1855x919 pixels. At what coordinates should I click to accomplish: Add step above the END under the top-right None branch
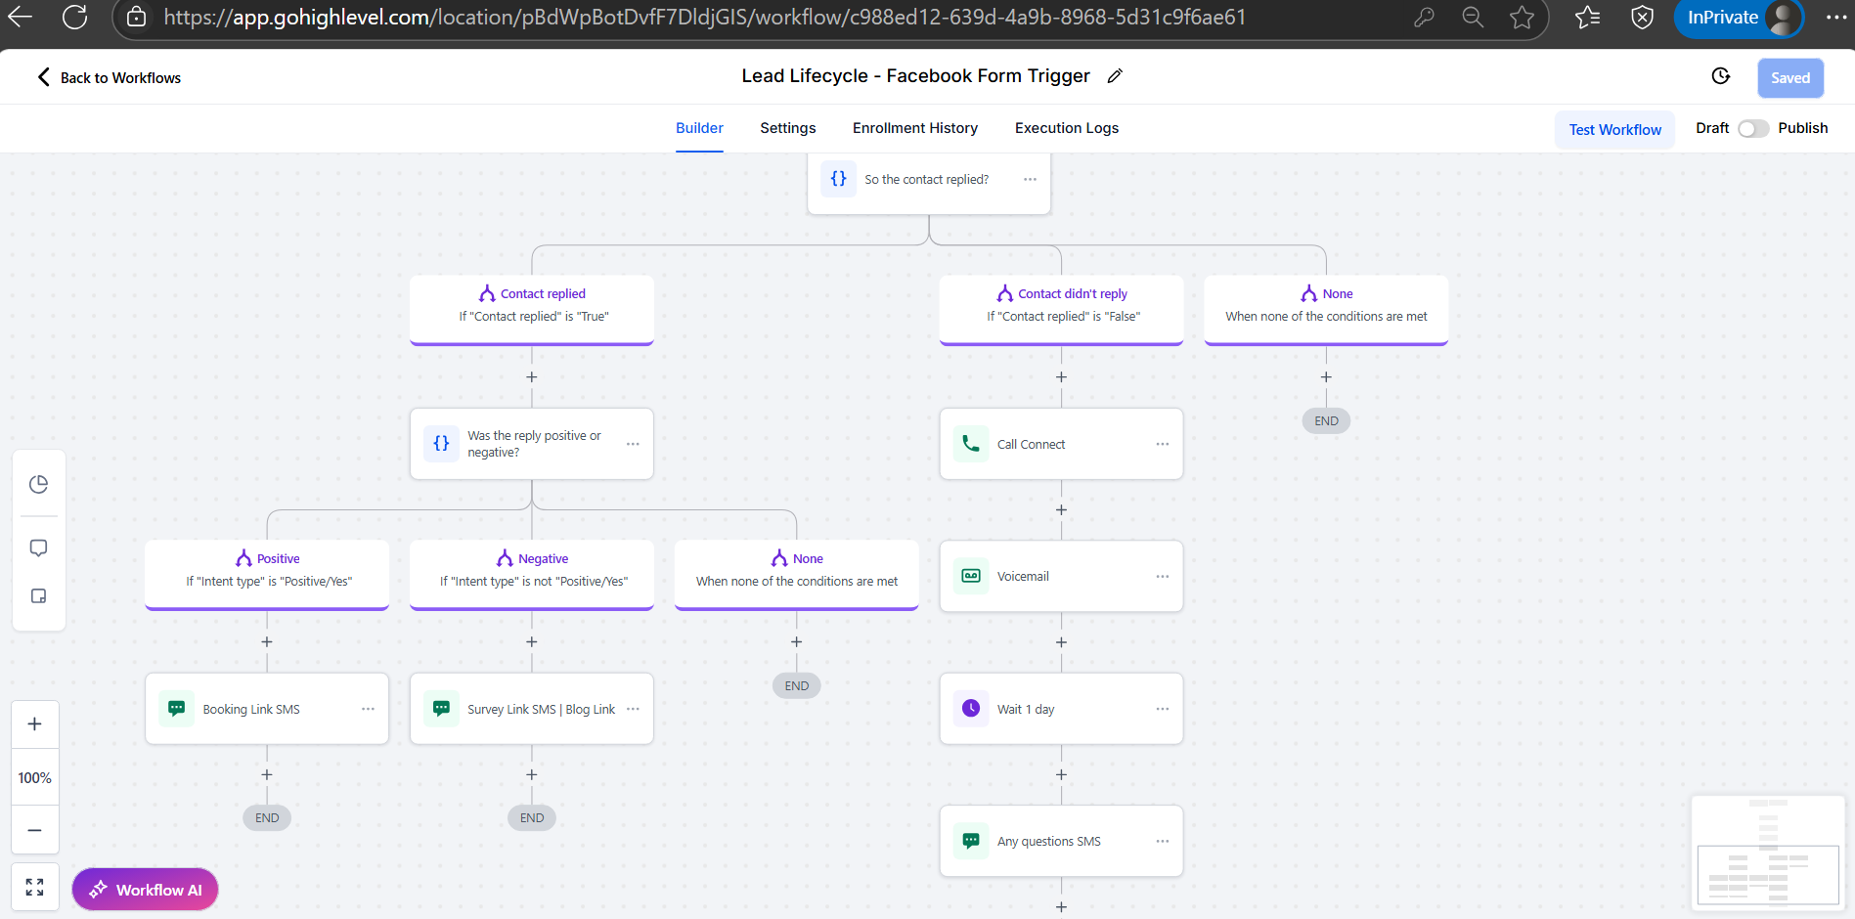click(1326, 376)
